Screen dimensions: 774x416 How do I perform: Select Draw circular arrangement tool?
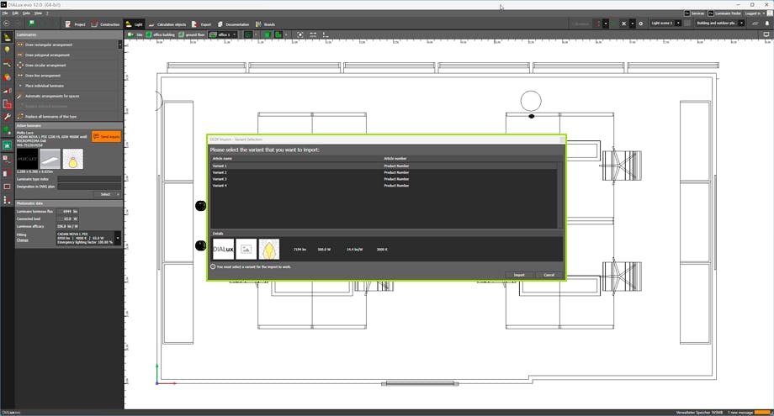(67, 65)
